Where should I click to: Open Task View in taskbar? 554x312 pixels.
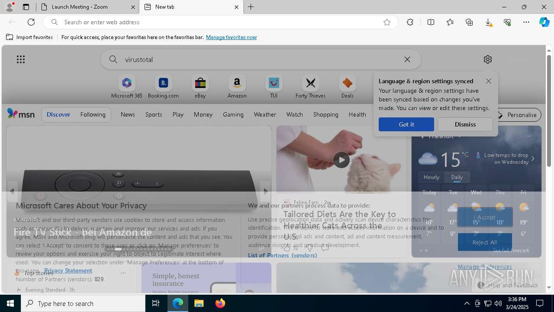[x=156, y=303]
